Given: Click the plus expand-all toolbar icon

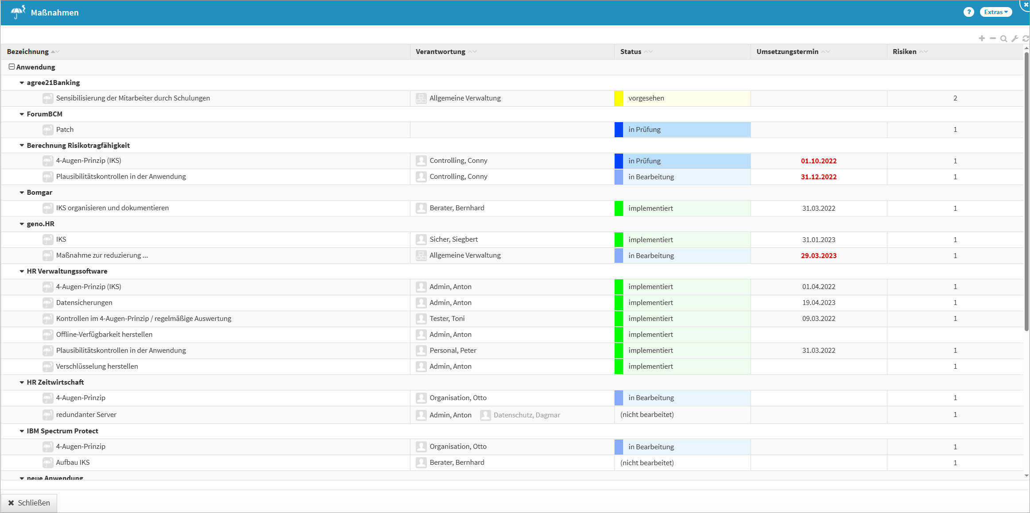Looking at the screenshot, I should click(x=982, y=39).
